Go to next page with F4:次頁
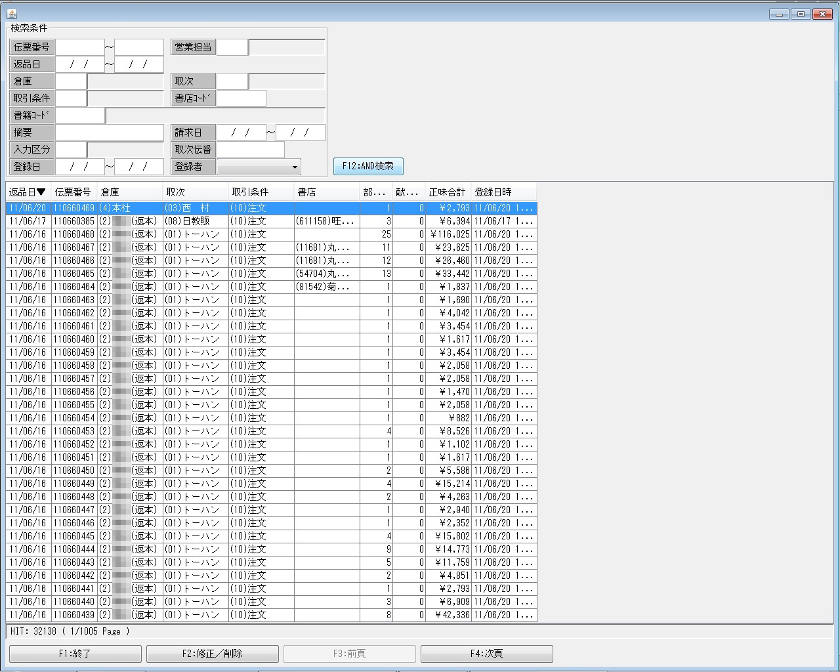The height and width of the screenshot is (672, 840). (x=486, y=654)
